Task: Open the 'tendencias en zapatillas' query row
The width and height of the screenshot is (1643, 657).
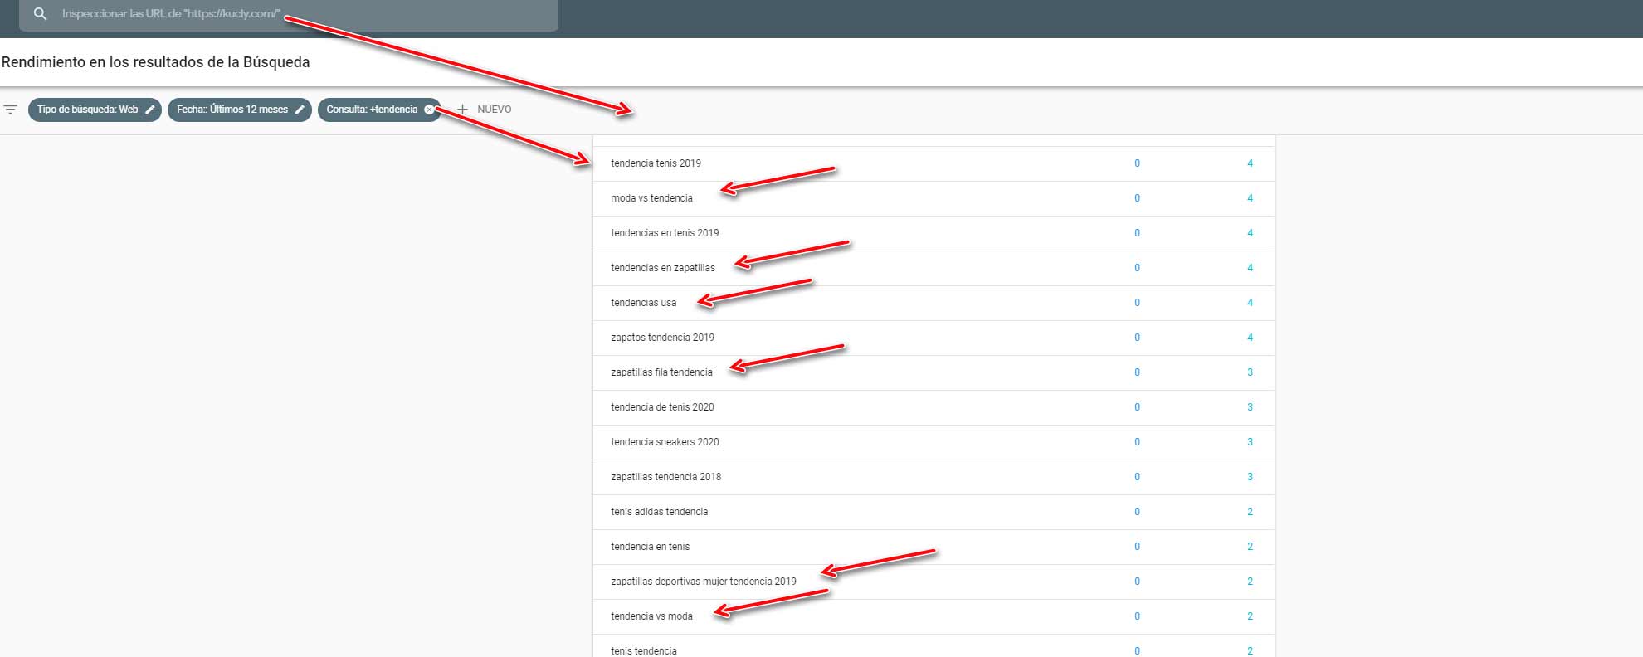Action: coord(662,268)
